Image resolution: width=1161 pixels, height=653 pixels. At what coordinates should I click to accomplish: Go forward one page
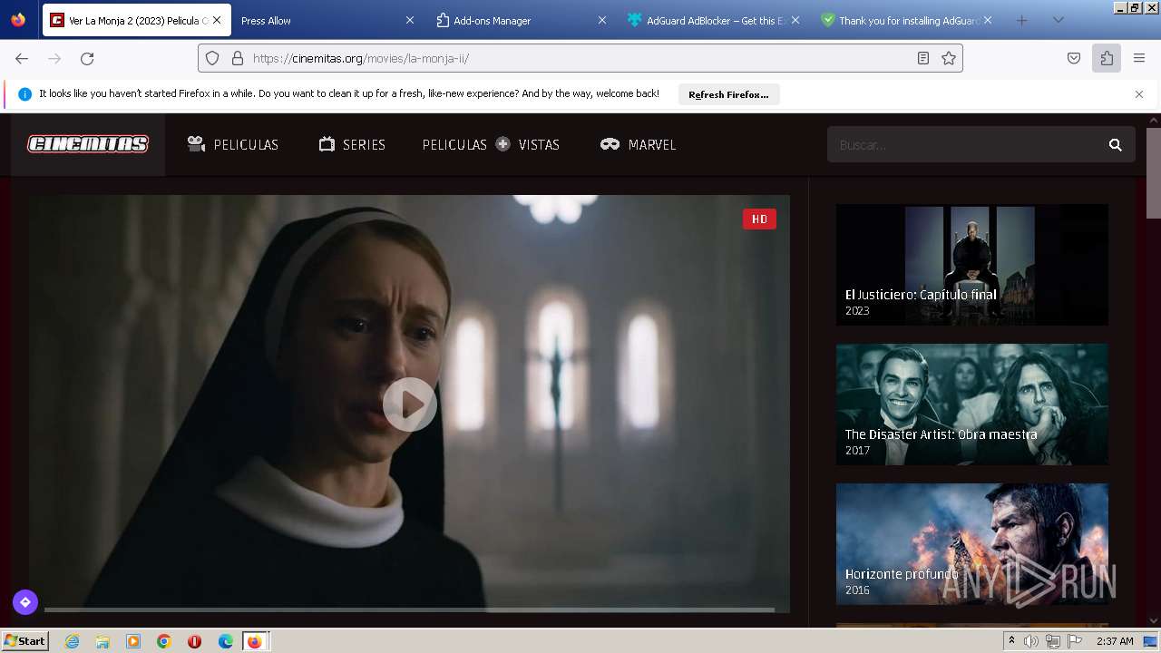click(x=54, y=58)
